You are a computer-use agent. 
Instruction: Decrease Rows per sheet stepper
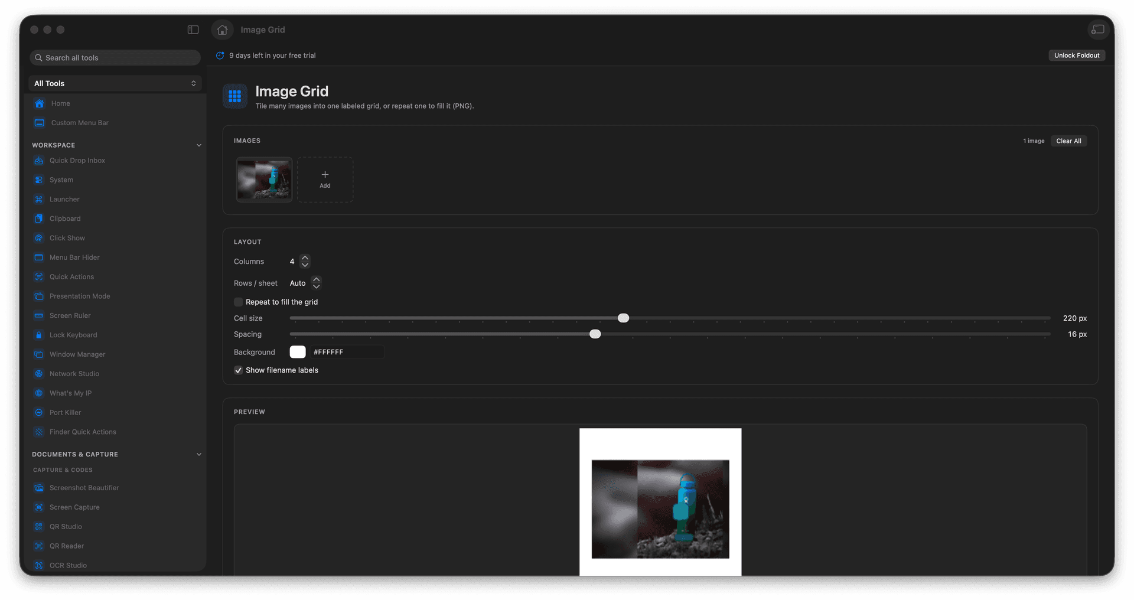(317, 287)
